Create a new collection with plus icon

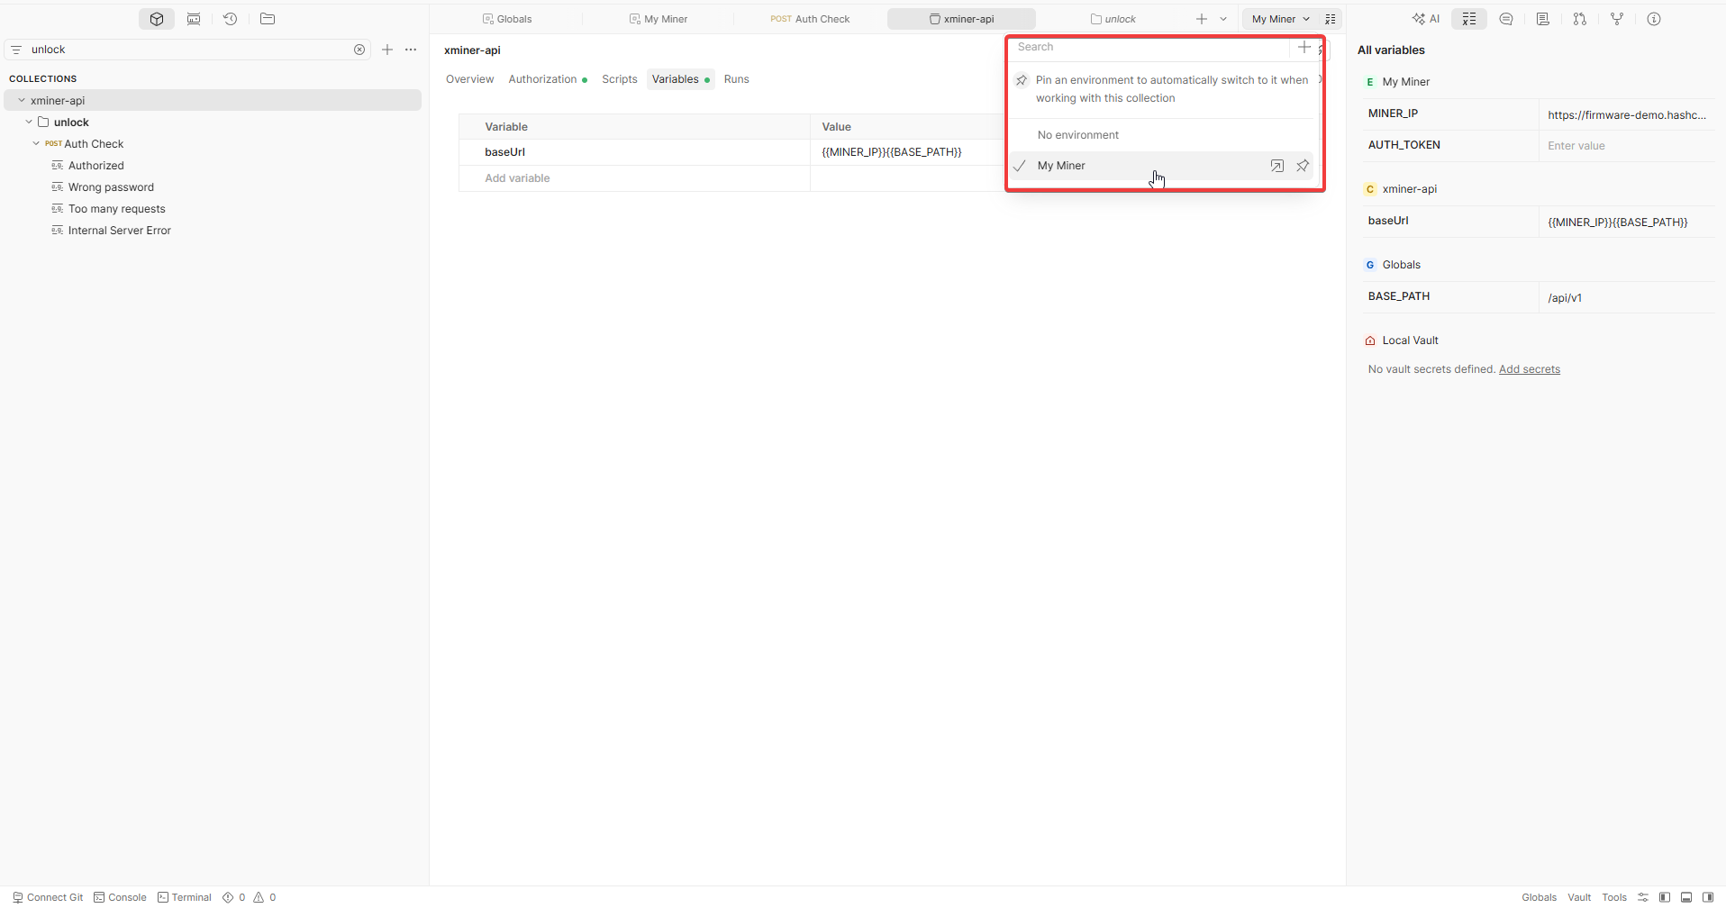(387, 50)
